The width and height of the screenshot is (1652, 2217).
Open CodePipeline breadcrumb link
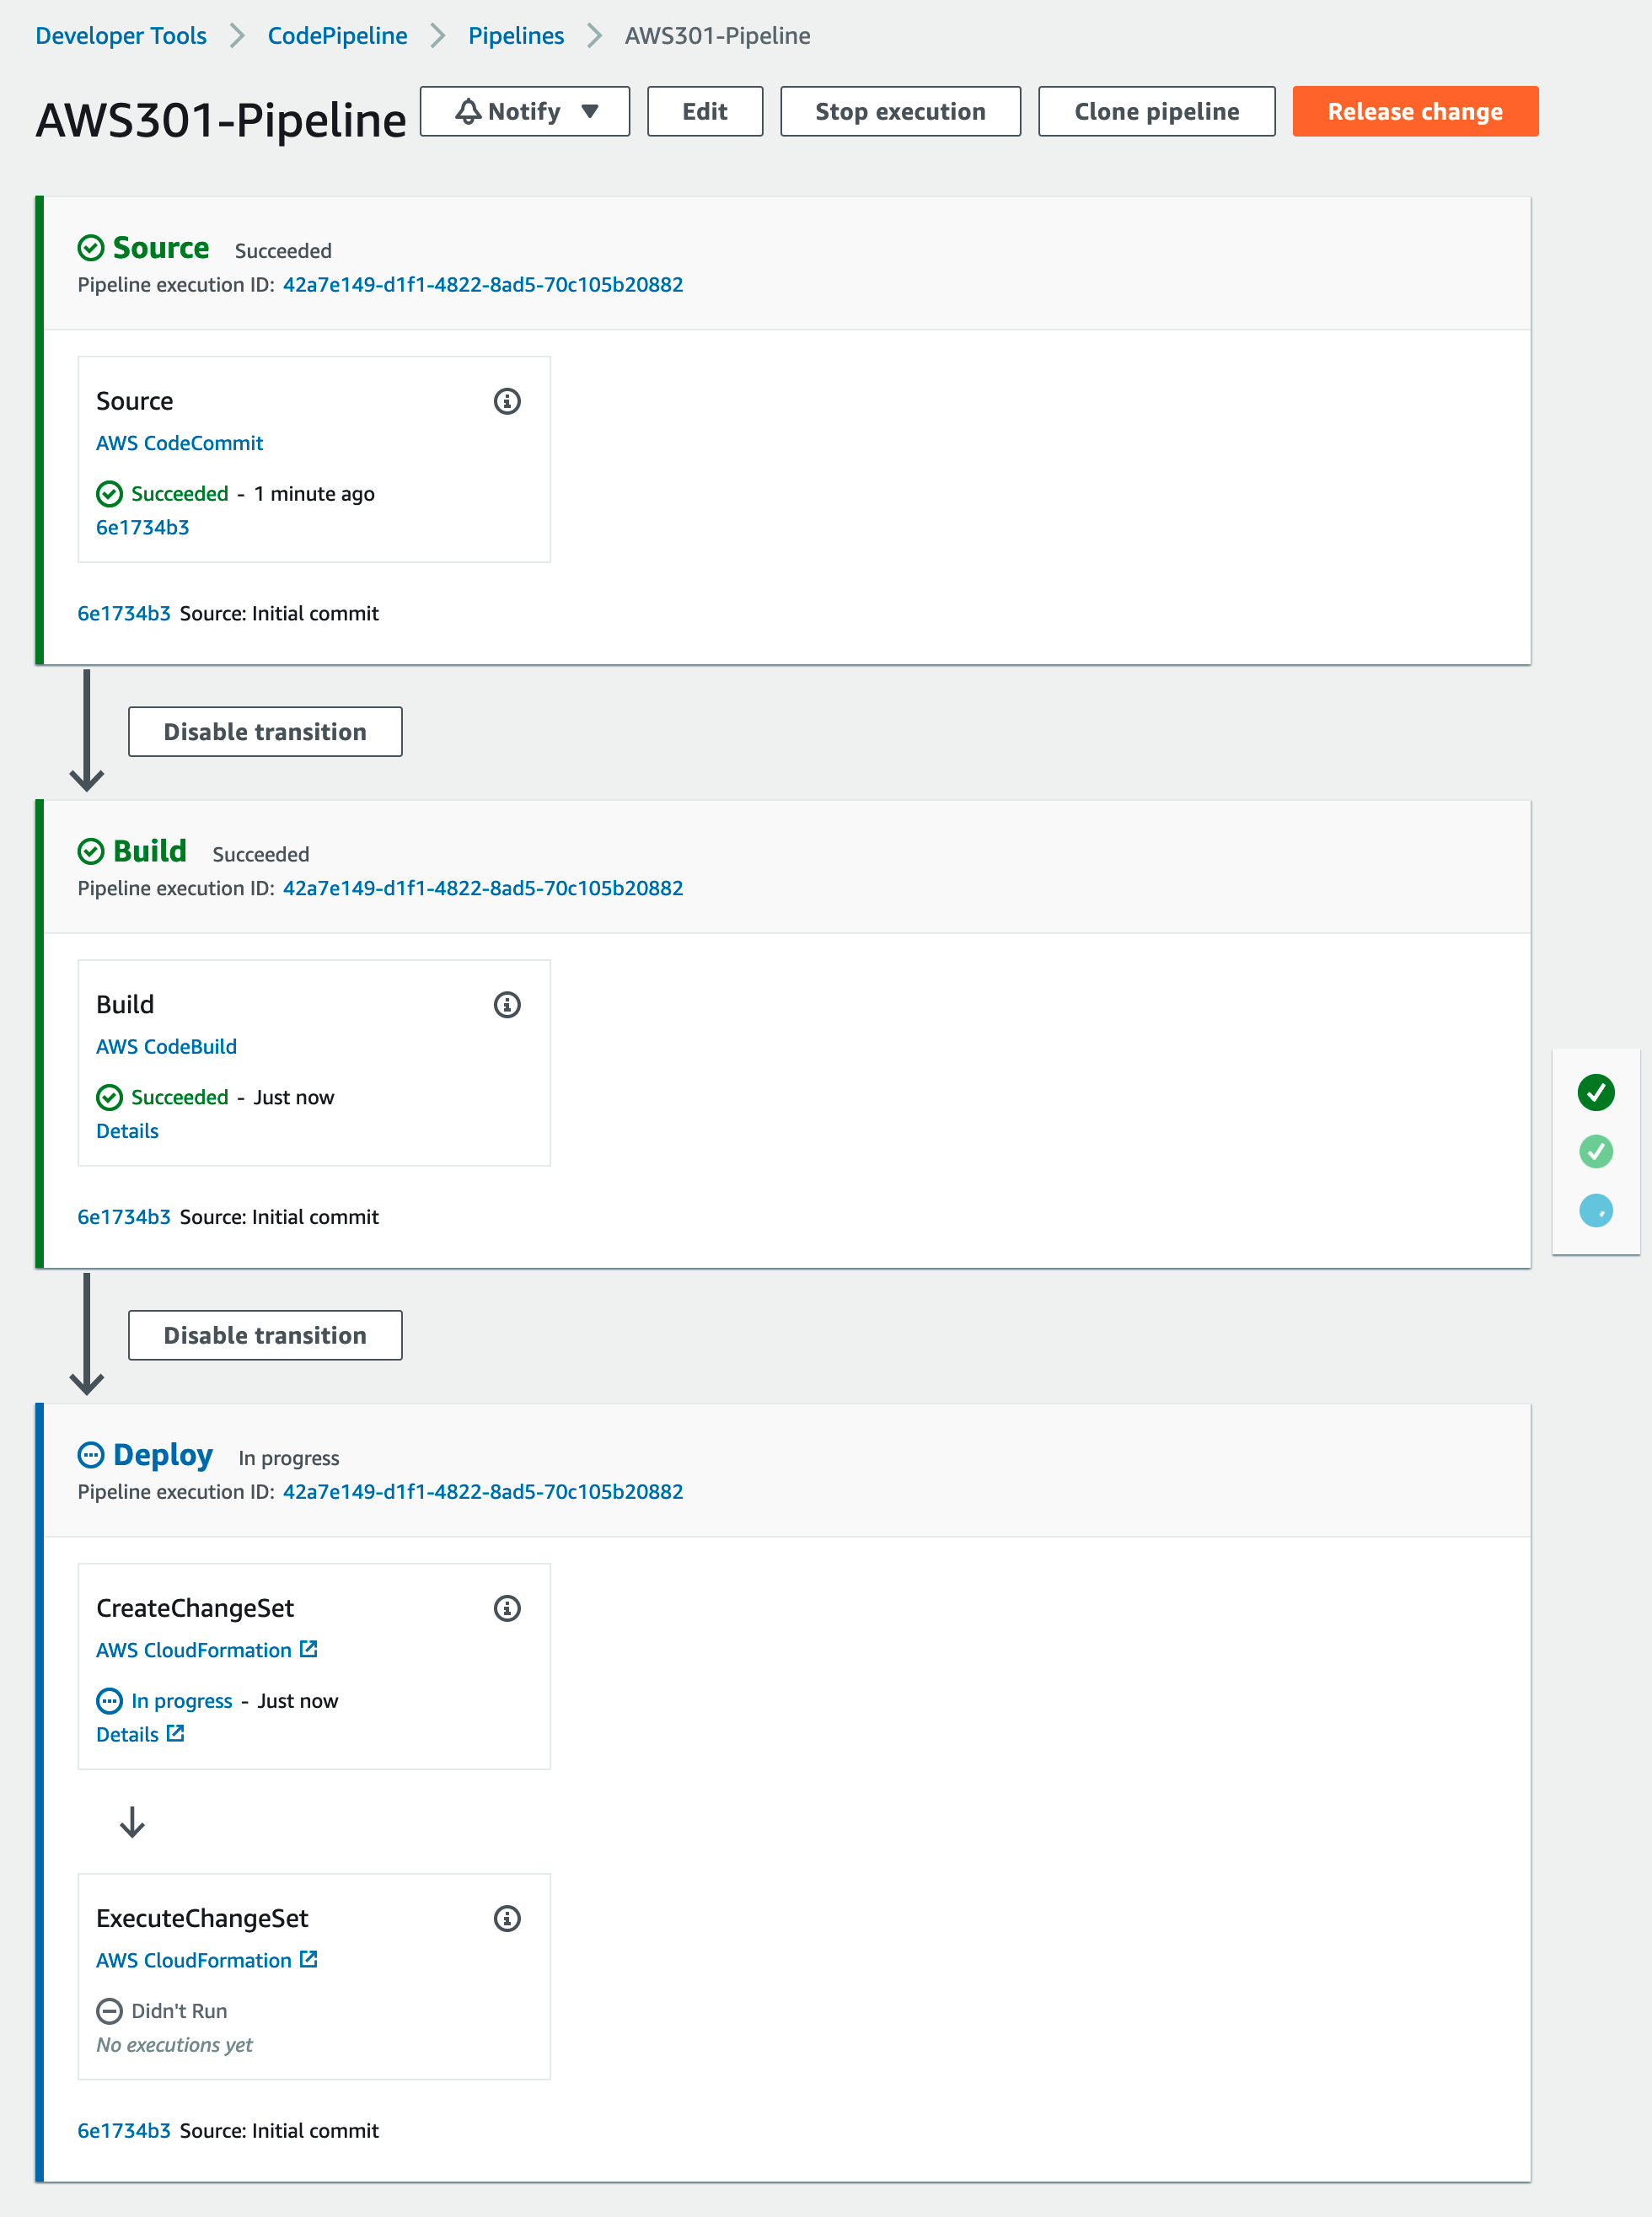point(337,36)
